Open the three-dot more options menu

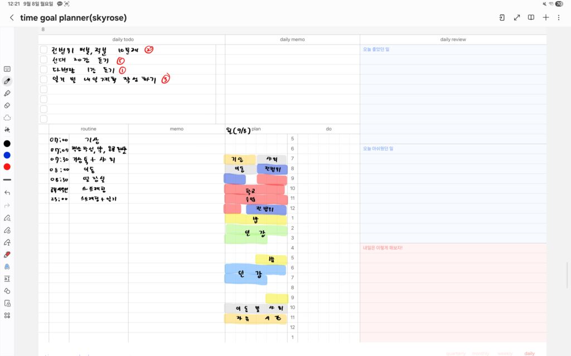[559, 17]
